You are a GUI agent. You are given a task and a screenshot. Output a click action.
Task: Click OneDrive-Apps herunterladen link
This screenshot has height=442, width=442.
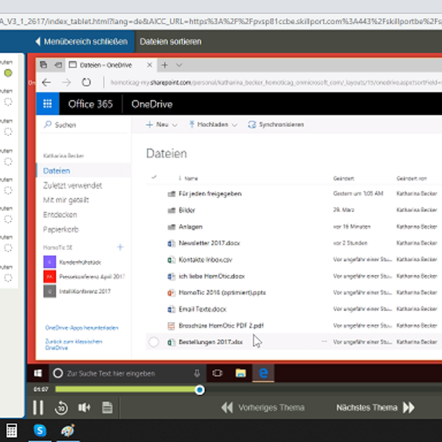click(82, 328)
